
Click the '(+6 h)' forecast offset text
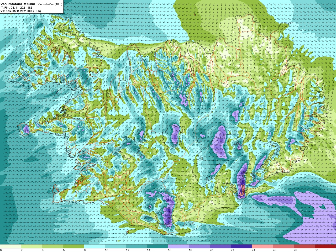37,11
